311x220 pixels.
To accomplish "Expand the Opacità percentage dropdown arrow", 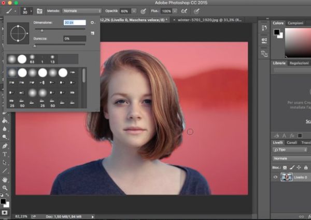I will pos(135,10).
